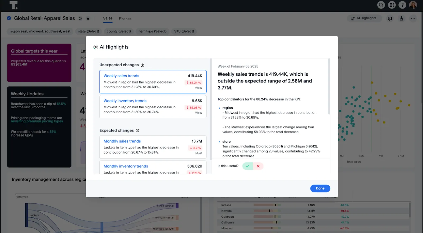Open the county filter selector
The image size is (423, 233).
(x=119, y=31)
